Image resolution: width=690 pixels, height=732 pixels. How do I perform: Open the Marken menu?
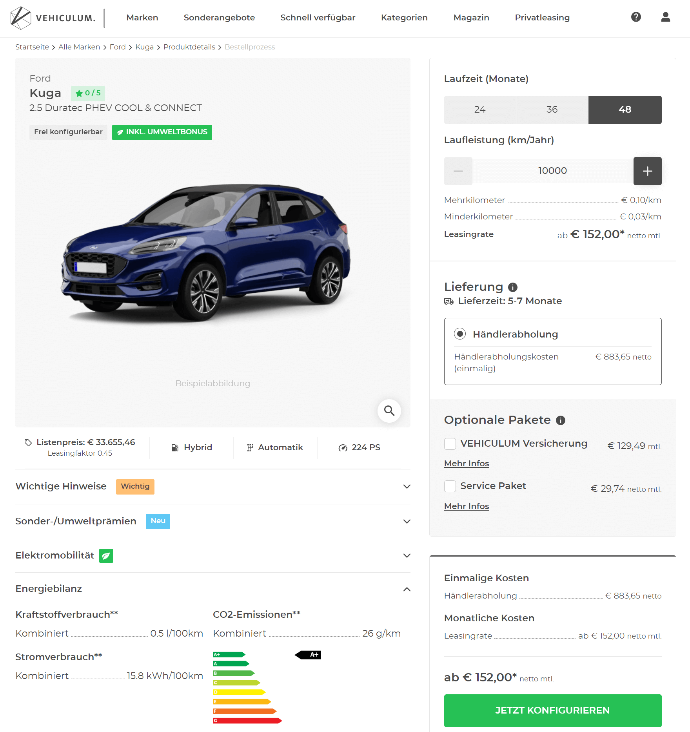point(142,18)
